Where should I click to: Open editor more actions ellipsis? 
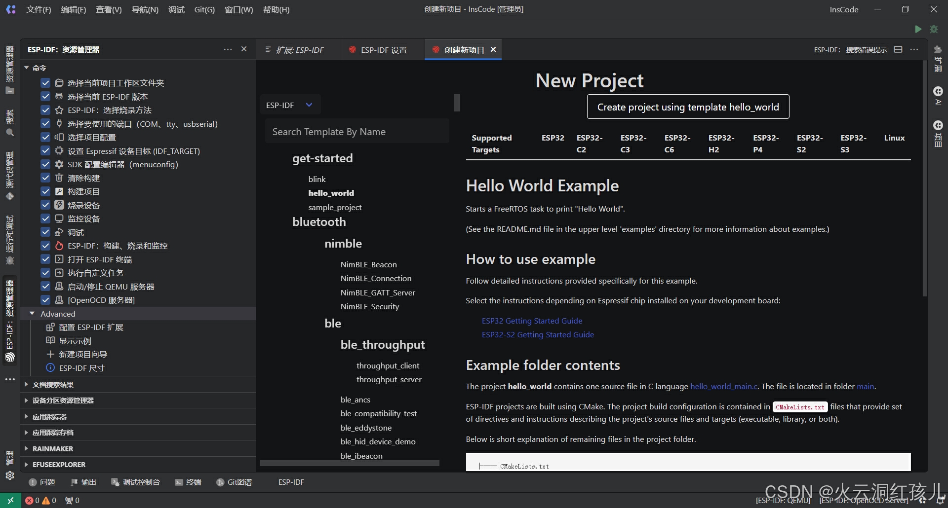(914, 49)
